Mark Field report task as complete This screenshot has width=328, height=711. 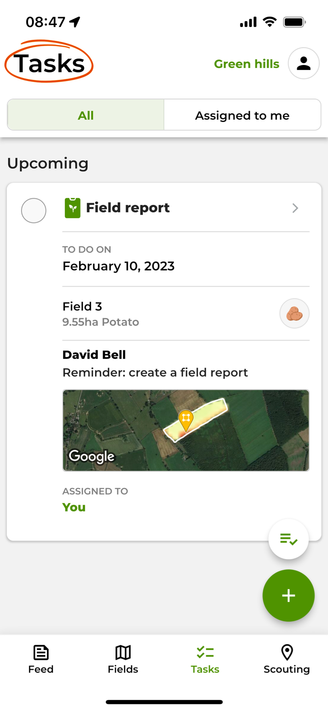click(34, 210)
